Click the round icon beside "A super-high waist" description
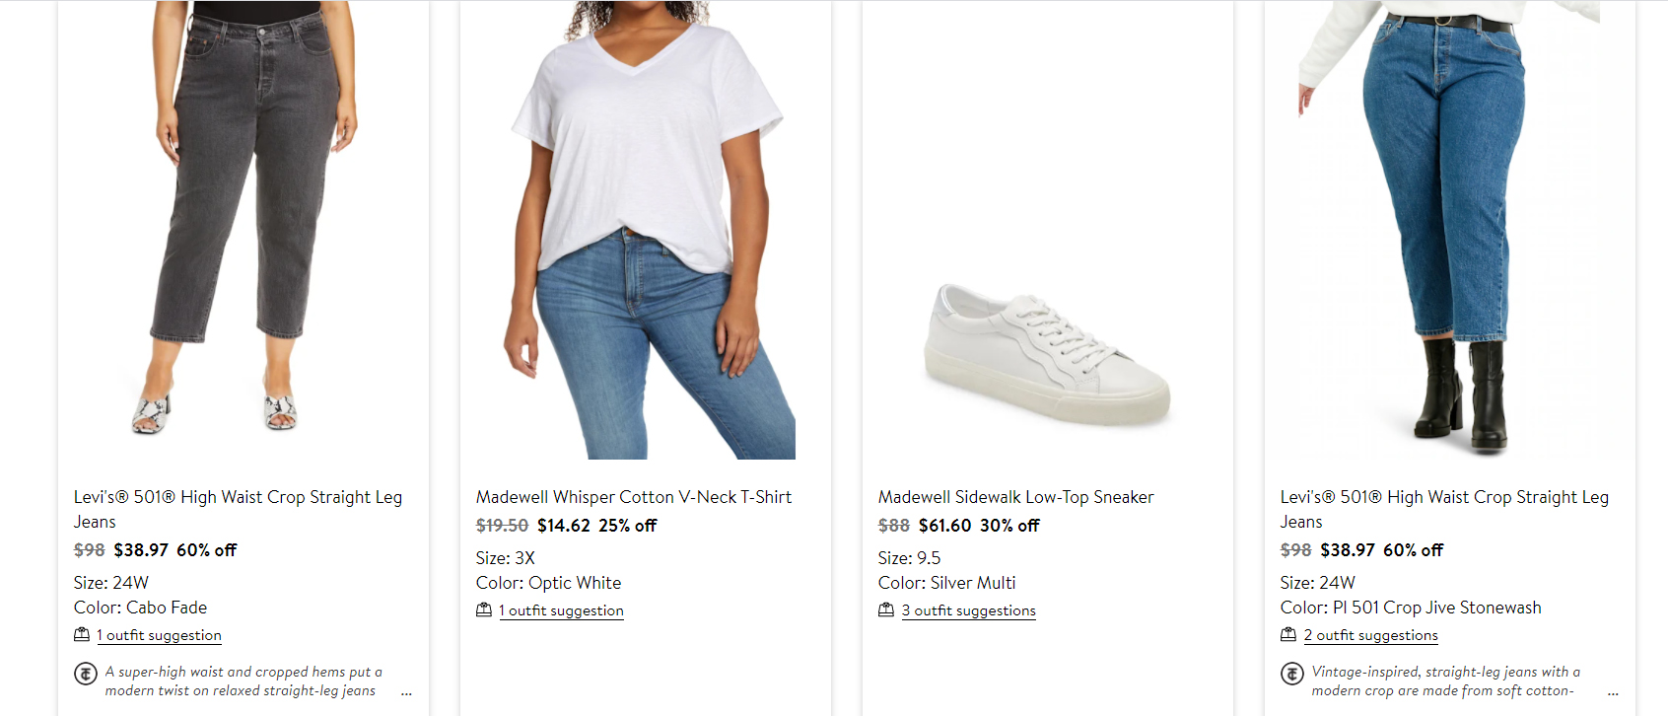Viewport: 1668px width, 716px height. coord(86,674)
